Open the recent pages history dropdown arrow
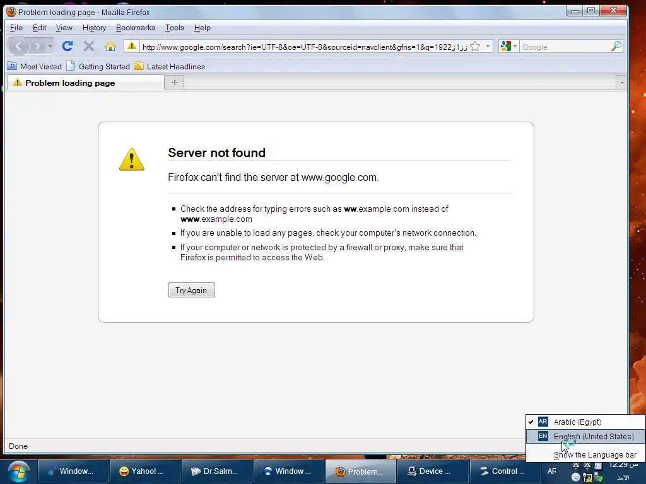The width and height of the screenshot is (646, 484). [50, 46]
